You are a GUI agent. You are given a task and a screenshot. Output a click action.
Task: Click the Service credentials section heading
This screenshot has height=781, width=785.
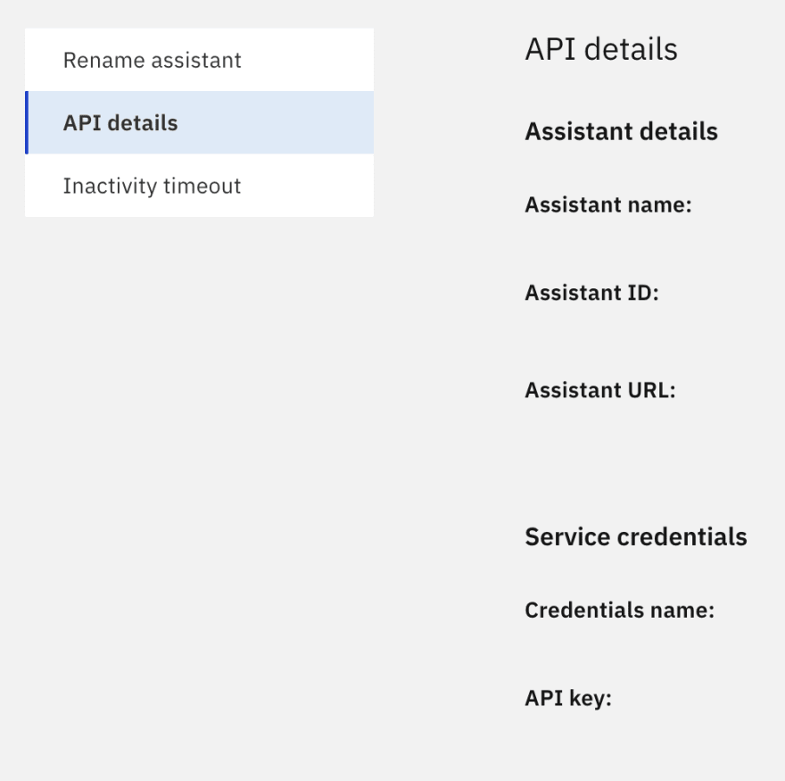pyautogui.click(x=636, y=537)
